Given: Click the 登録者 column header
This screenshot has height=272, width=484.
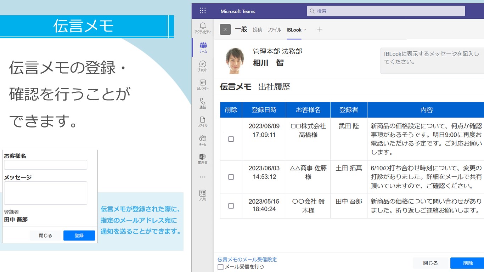Looking at the screenshot, I should click(x=349, y=110).
